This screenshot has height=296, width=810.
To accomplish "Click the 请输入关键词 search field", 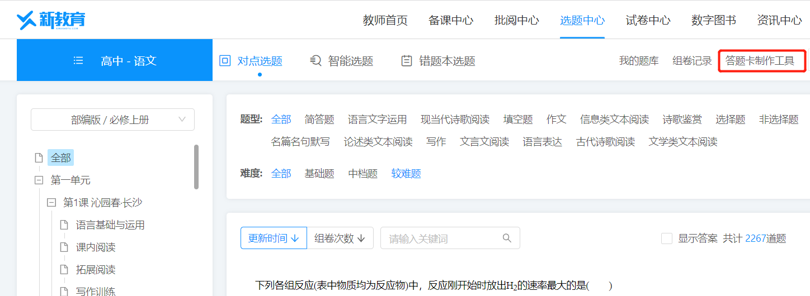I will tap(450, 238).
